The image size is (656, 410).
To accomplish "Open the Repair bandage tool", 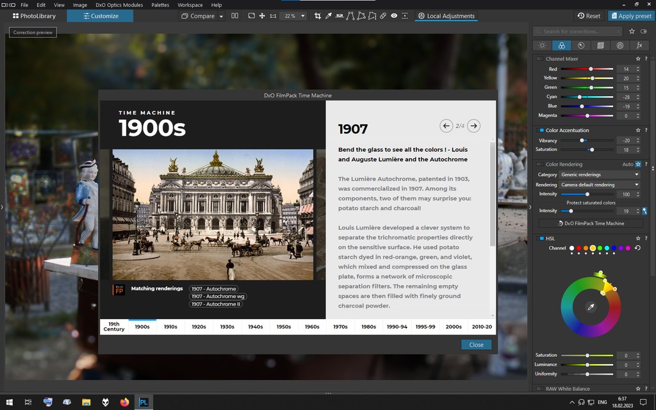I will pos(383,16).
